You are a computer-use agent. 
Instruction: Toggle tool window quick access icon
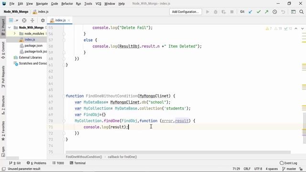point(4,169)
